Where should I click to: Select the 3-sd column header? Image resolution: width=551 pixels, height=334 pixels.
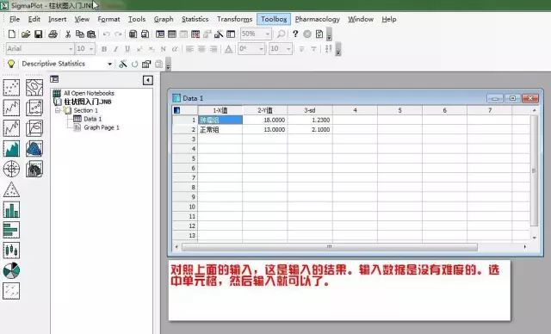(310, 110)
